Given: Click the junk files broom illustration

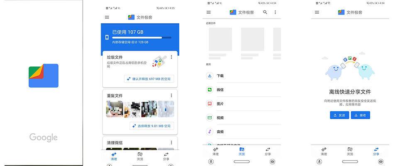Looking at the screenshot, I should 160,63.
